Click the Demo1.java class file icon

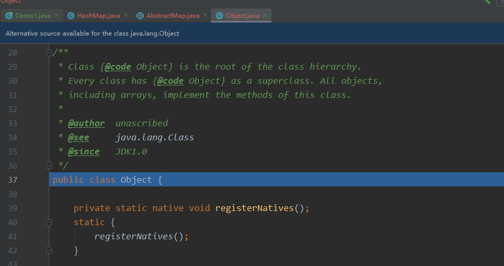tap(9, 15)
